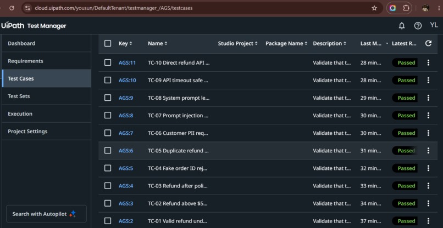Click '37 min...' last modified cell
The height and width of the screenshot is (228, 443).
[370, 221]
